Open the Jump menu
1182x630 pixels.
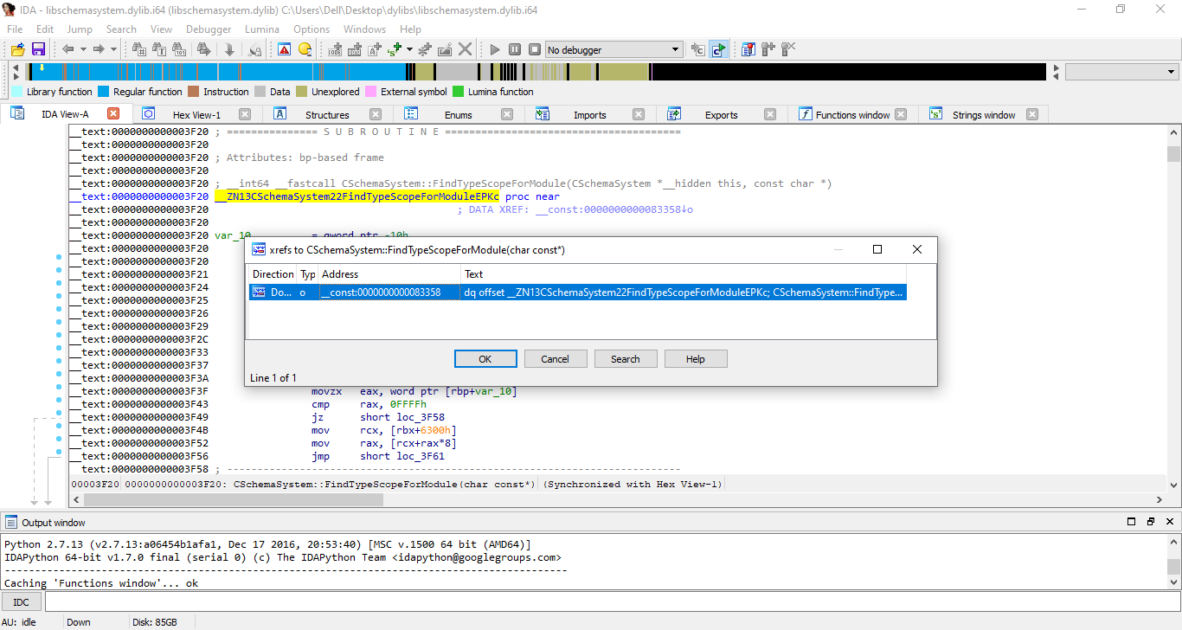[80, 29]
